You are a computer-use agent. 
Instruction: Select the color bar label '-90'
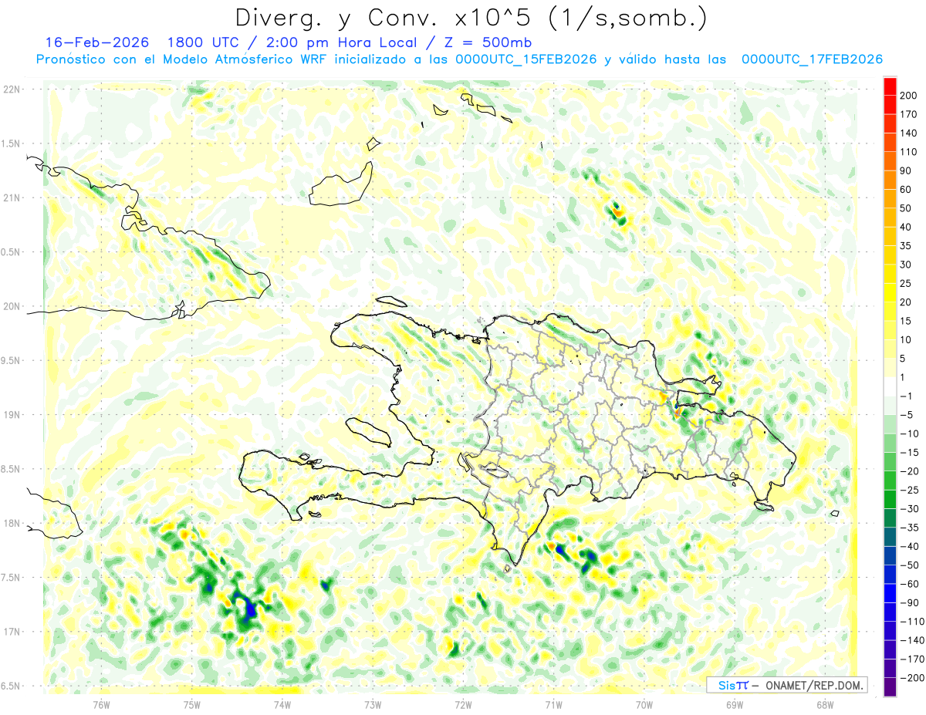pos(910,603)
